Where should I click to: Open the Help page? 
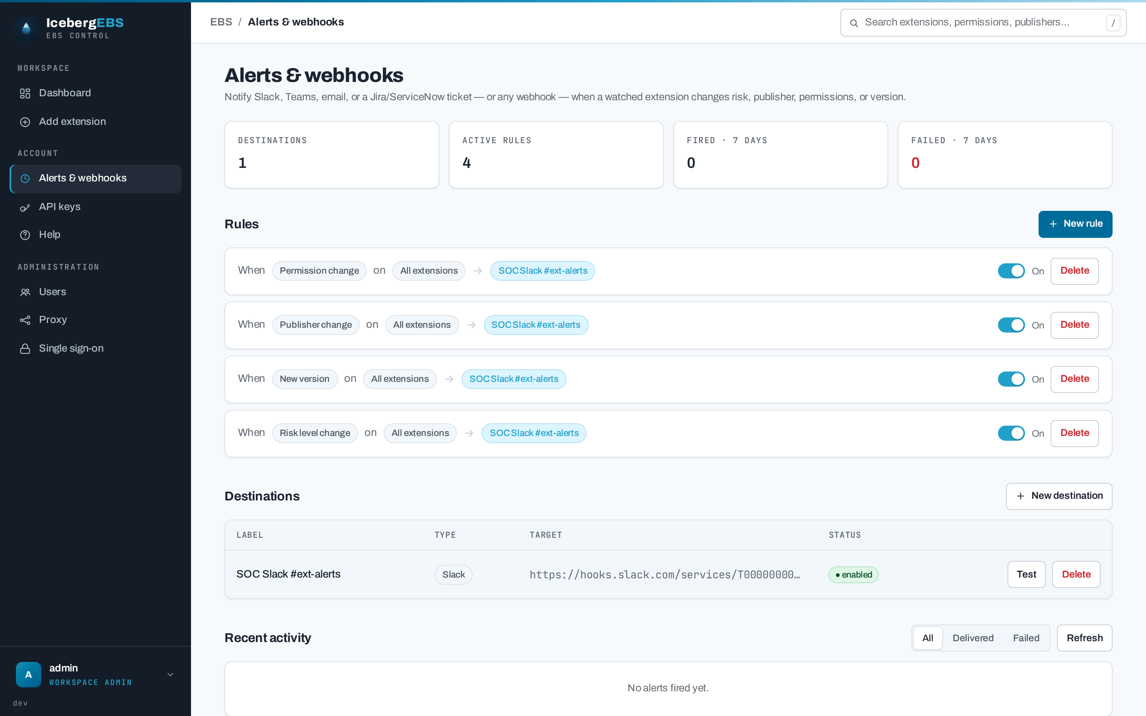pyautogui.click(x=95, y=235)
